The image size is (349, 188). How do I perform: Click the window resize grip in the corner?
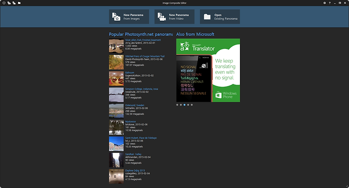click(x=347, y=186)
